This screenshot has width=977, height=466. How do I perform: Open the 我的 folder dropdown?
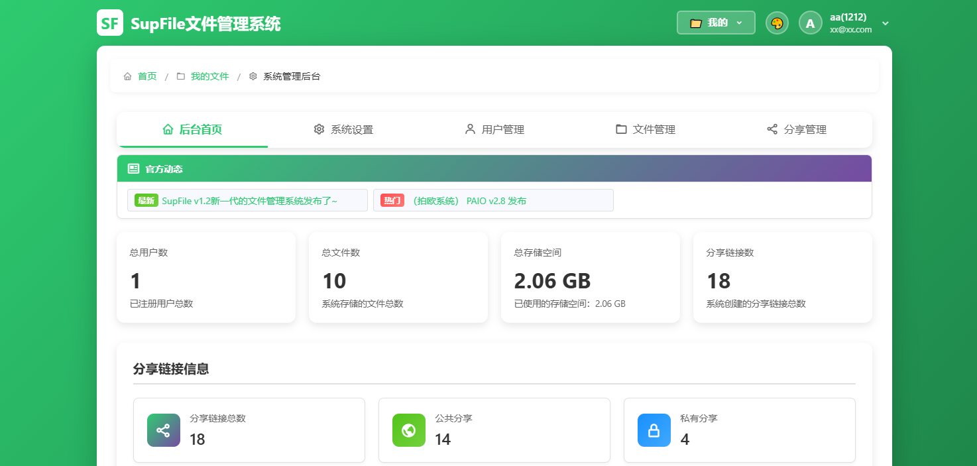click(715, 23)
